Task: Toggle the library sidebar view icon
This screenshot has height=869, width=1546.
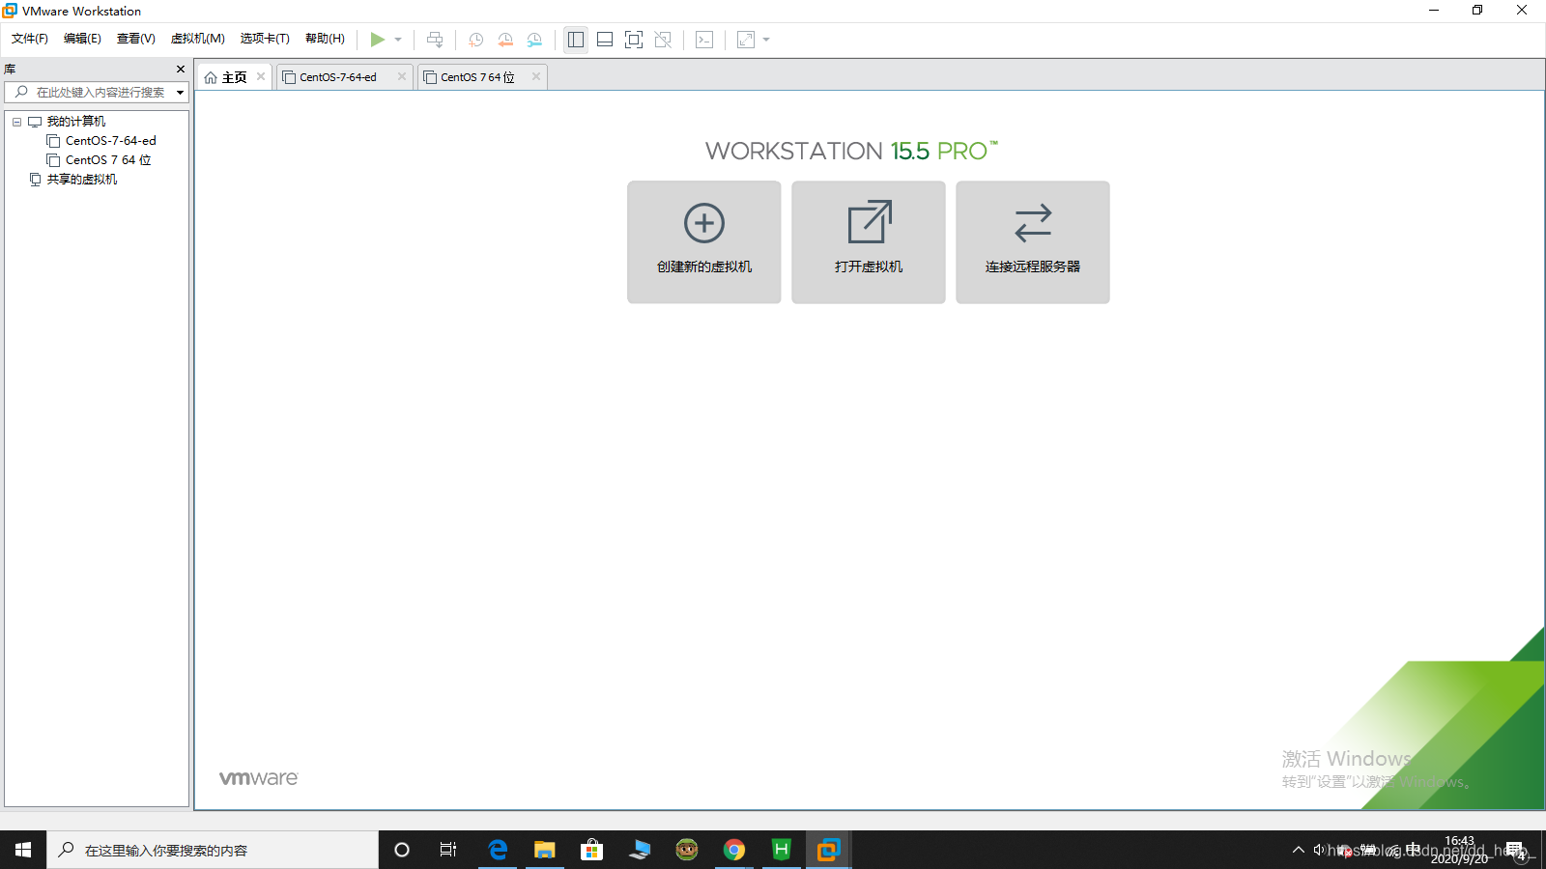Action: click(x=576, y=40)
